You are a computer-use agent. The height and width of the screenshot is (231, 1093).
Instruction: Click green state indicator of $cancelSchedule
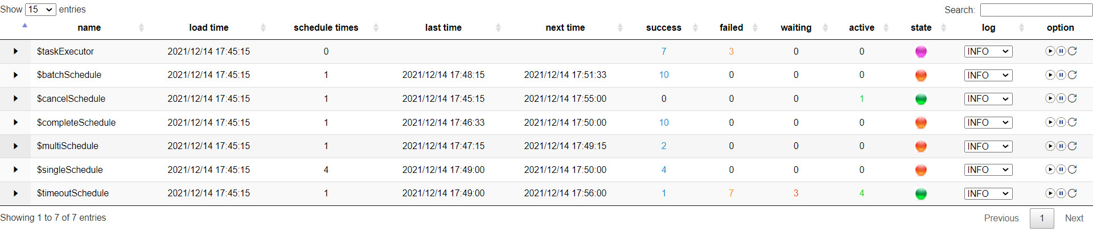921,99
